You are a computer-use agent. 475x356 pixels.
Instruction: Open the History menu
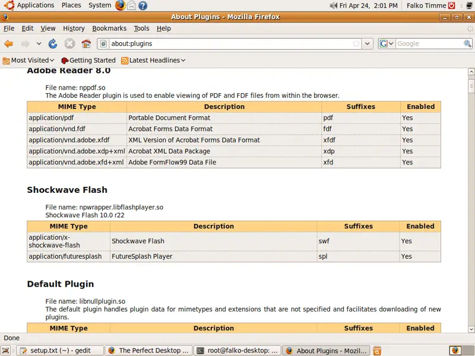click(74, 28)
